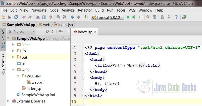The image size is (202, 106).
Task: Collapse All icon in Project panel
Action: 53,31
